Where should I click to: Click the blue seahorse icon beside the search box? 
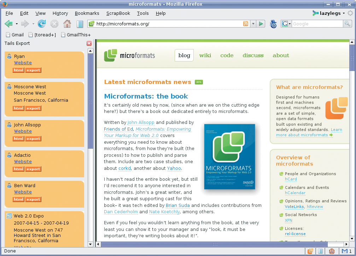[273, 24]
